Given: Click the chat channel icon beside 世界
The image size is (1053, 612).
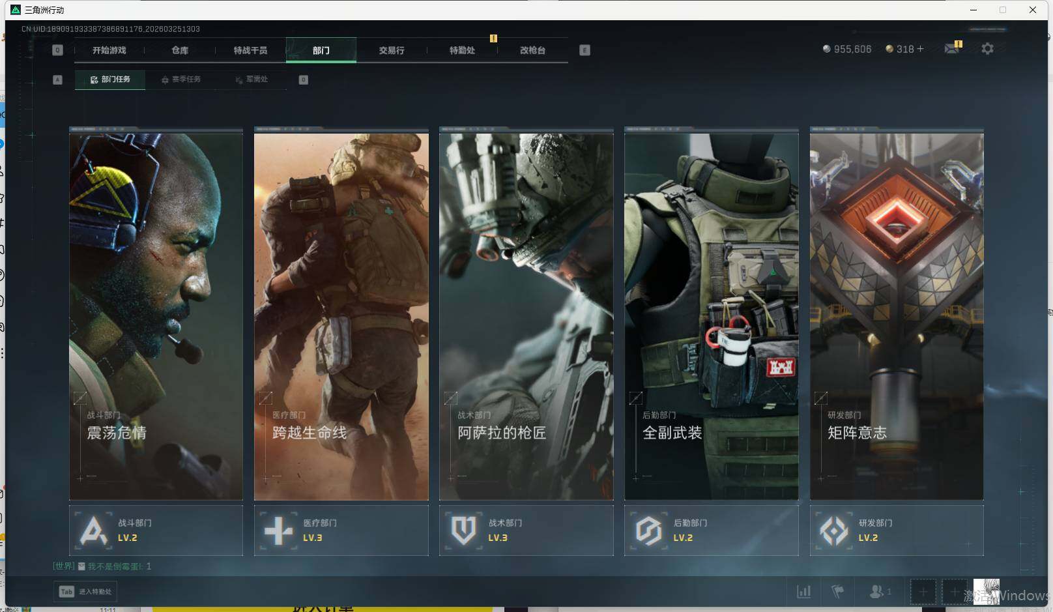Looking at the screenshot, I should pos(81,566).
